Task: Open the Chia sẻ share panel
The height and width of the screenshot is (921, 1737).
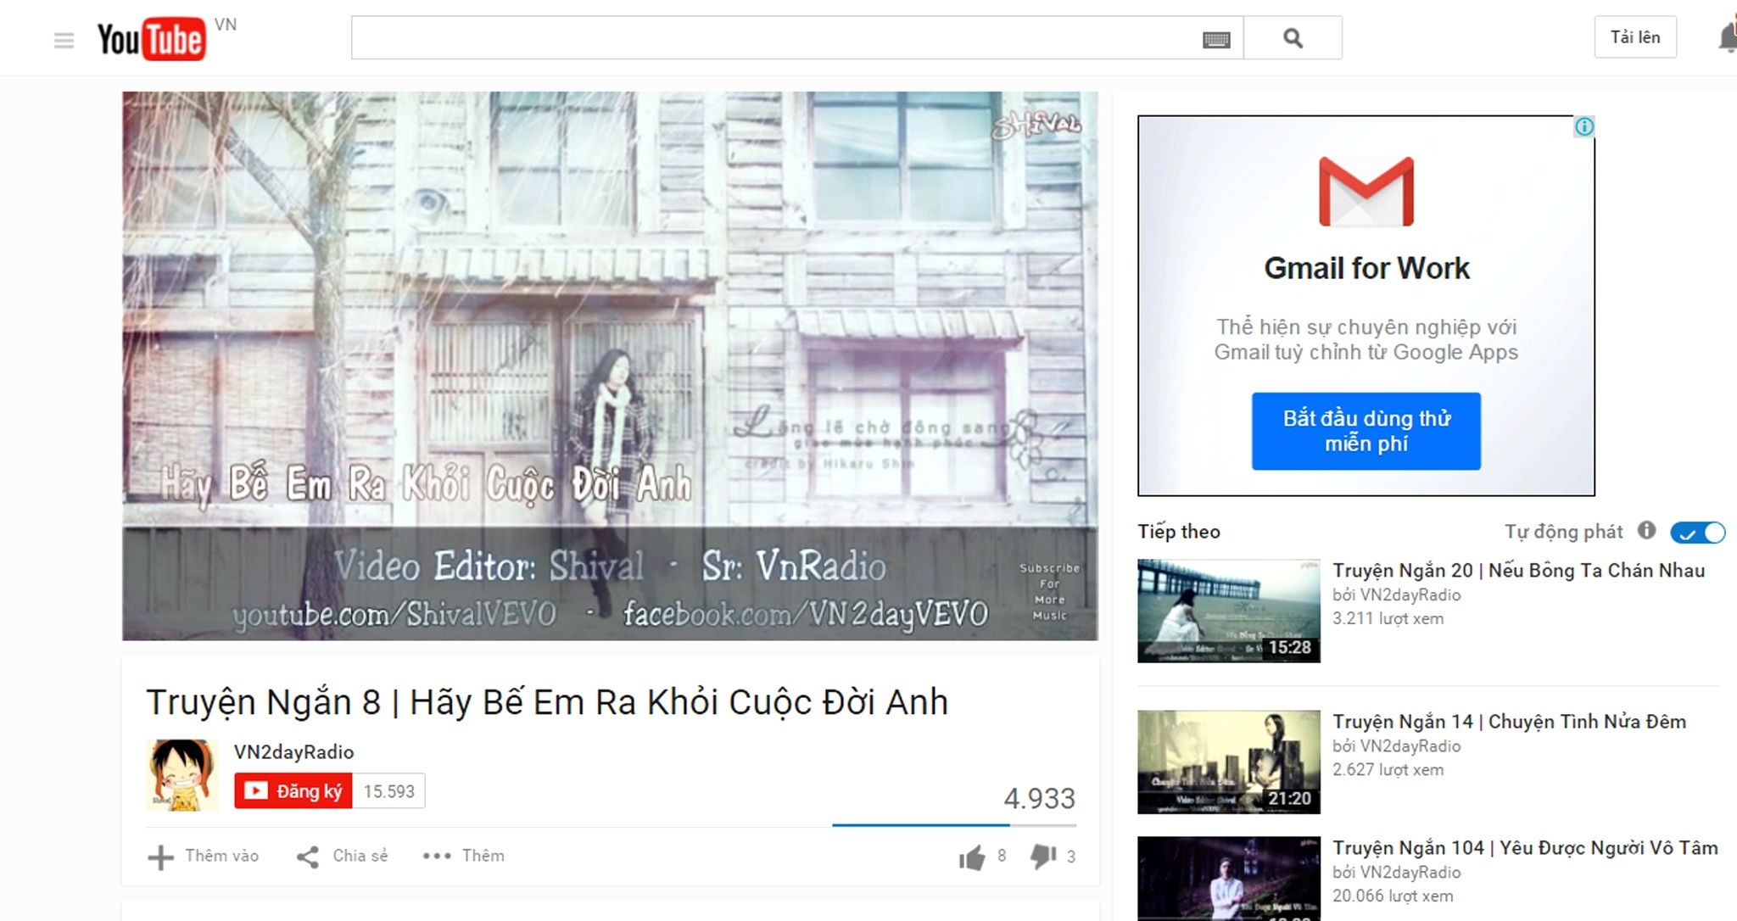Action: (343, 856)
